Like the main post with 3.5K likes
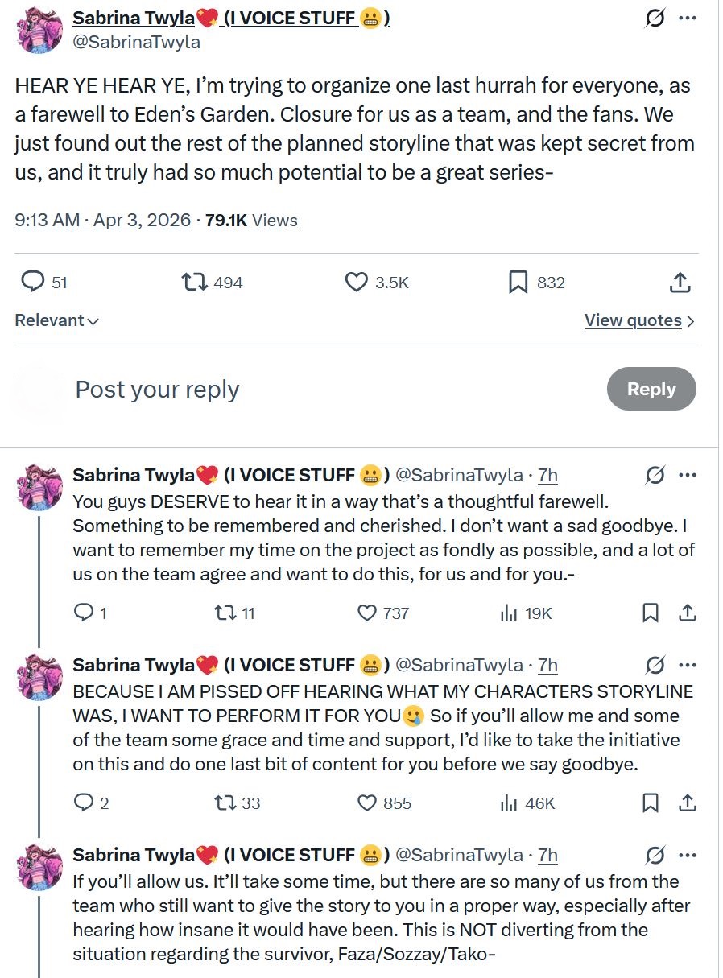The image size is (723, 978). click(357, 282)
